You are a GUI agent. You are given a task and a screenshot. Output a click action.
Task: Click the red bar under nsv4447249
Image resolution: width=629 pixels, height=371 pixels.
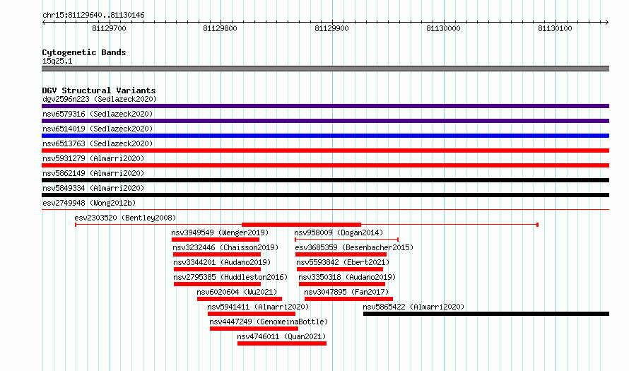pos(254,329)
